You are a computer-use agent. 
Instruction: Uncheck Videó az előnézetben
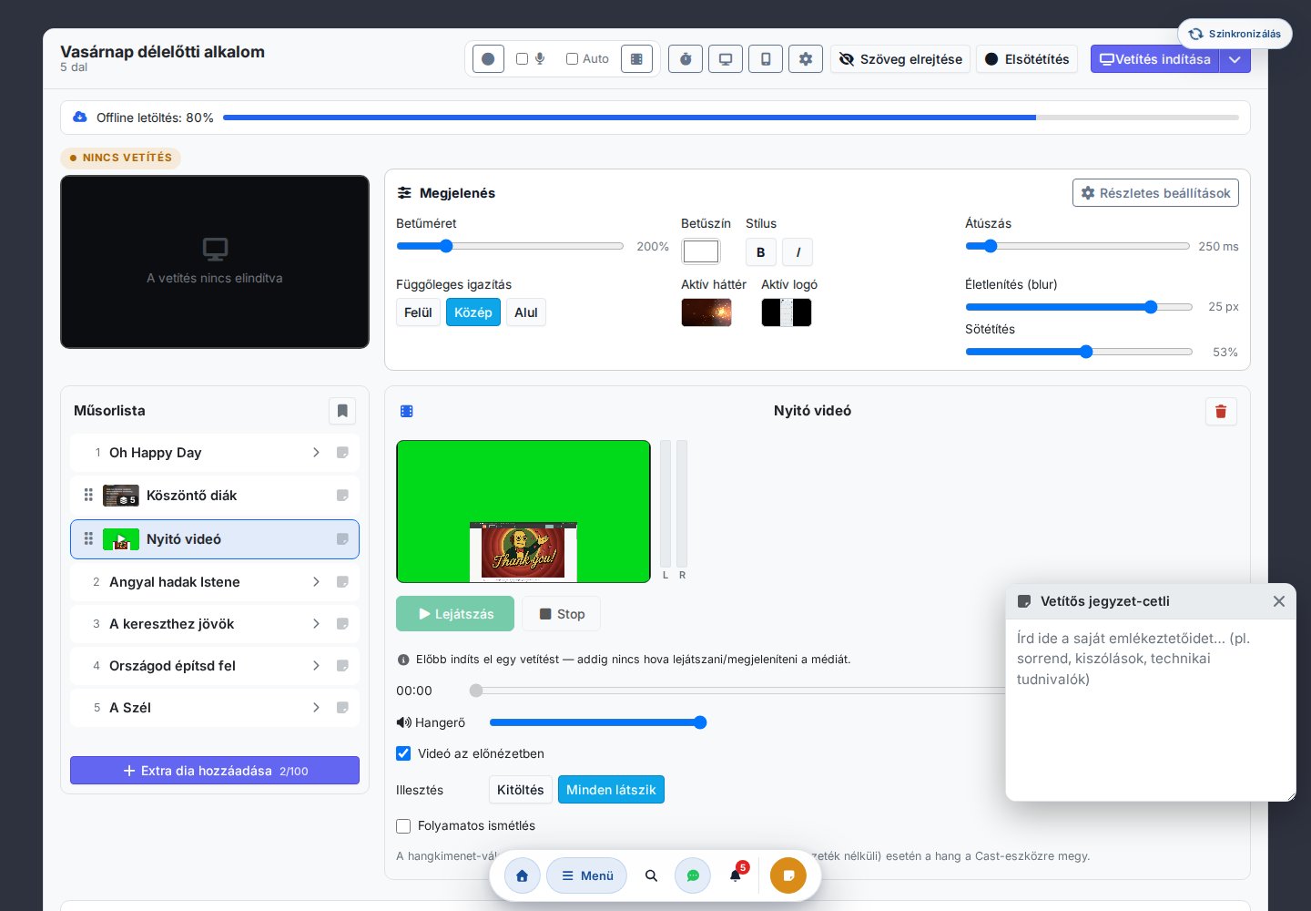click(403, 753)
